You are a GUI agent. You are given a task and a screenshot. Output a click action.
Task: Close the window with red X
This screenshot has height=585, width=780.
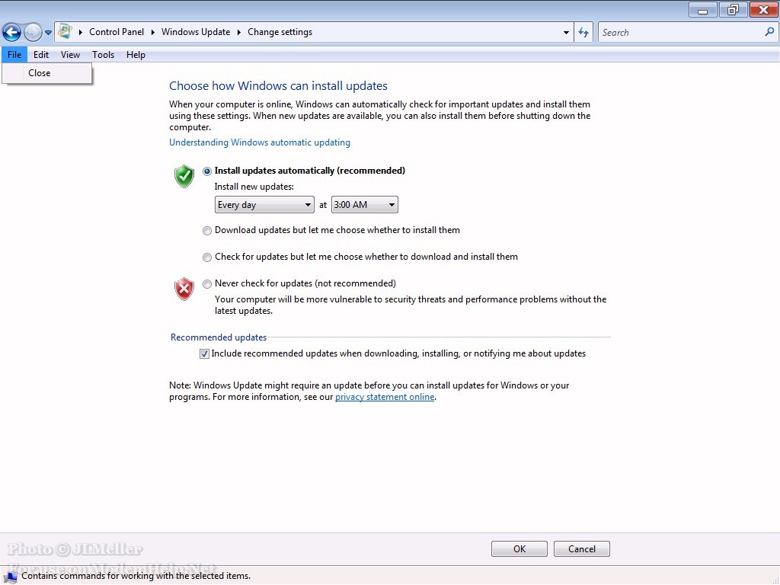763,10
